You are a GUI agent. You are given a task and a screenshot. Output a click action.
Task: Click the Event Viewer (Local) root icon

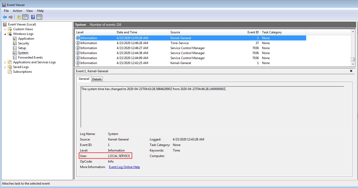pyautogui.click(x=5, y=24)
